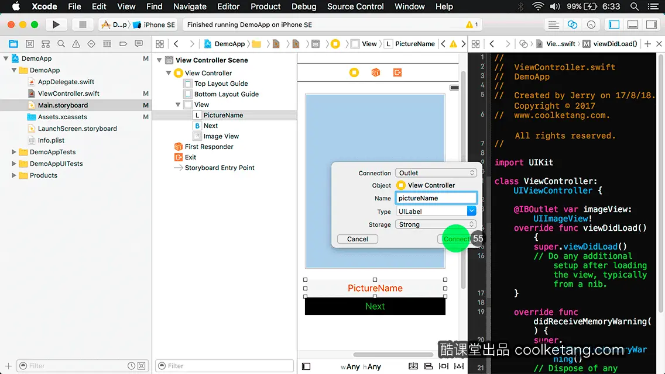665x374 pixels.
Task: Cancel the outlet connection popup
Action: click(358, 239)
